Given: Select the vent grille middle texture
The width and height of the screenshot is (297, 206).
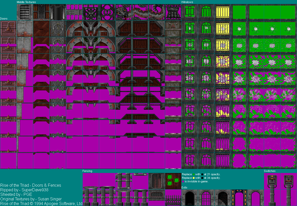Looking at the screenshot, I should coord(25,12).
